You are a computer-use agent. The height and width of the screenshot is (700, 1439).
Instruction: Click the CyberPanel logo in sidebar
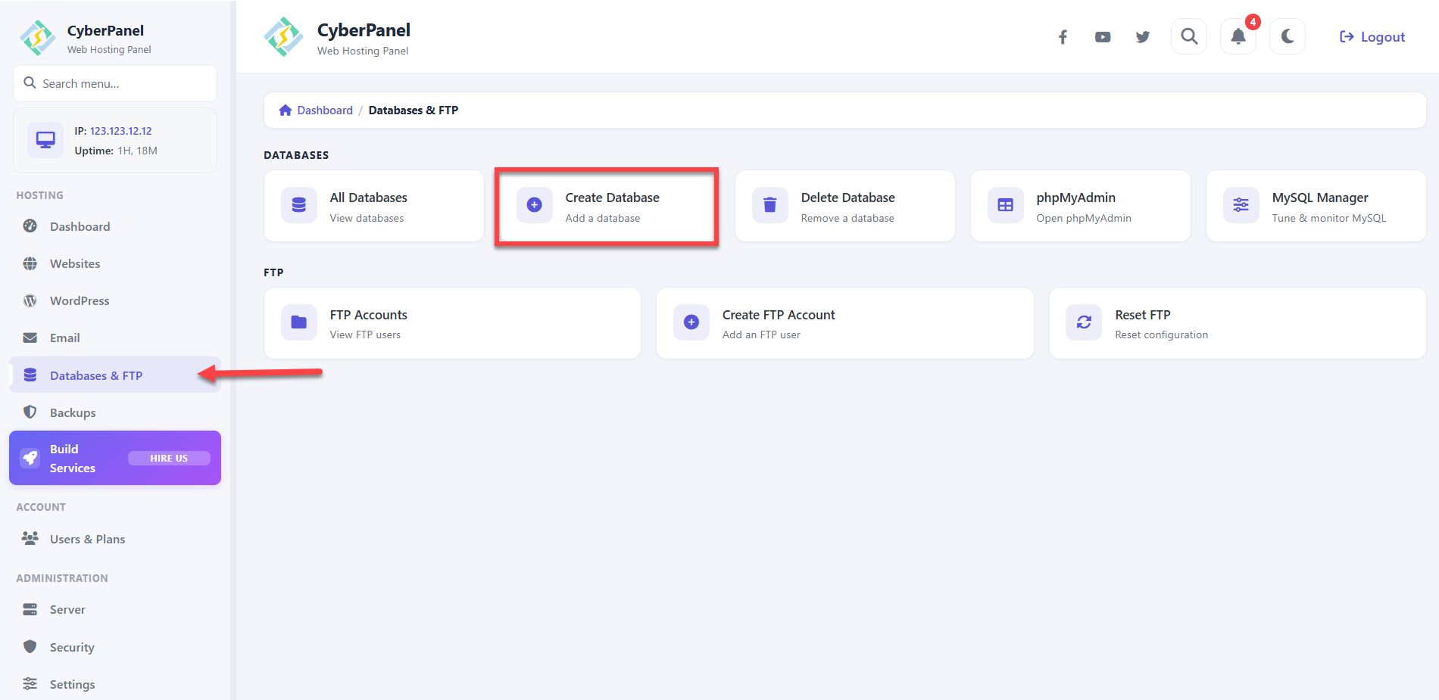[x=38, y=38]
